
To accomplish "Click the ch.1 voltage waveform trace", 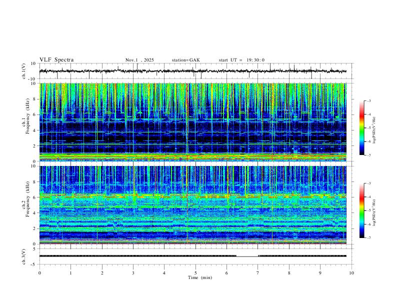I will click(x=192, y=71).
